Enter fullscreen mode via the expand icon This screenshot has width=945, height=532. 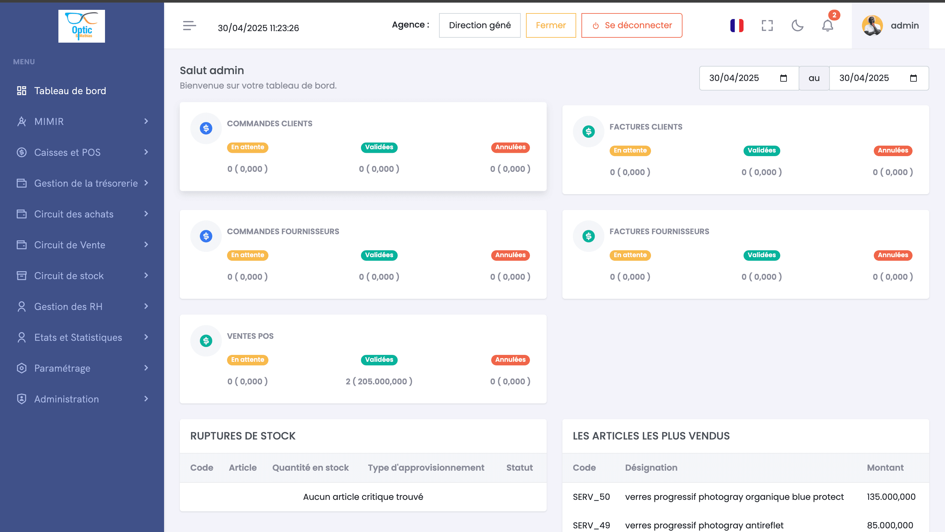click(767, 26)
